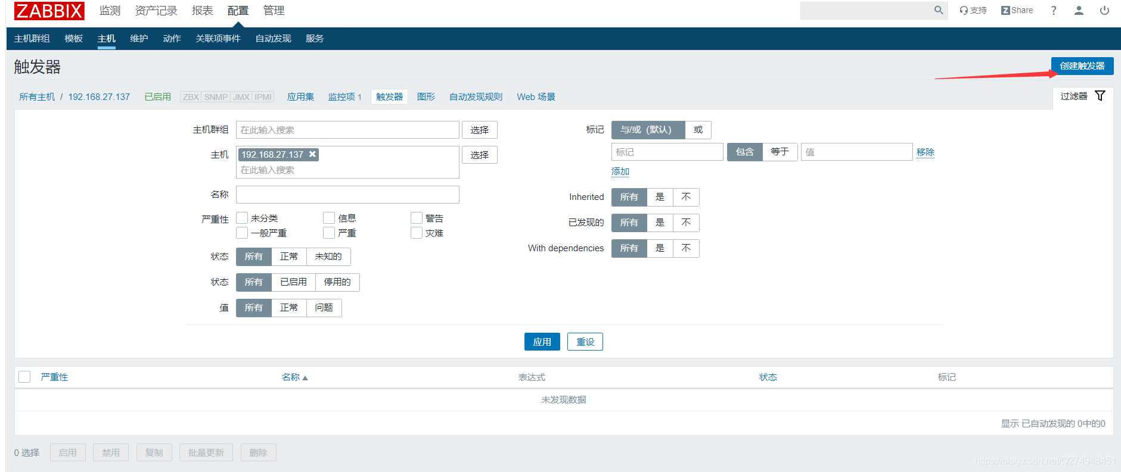1121x472 pixels.
Task: Go to 模板 submenu
Action: click(74, 39)
